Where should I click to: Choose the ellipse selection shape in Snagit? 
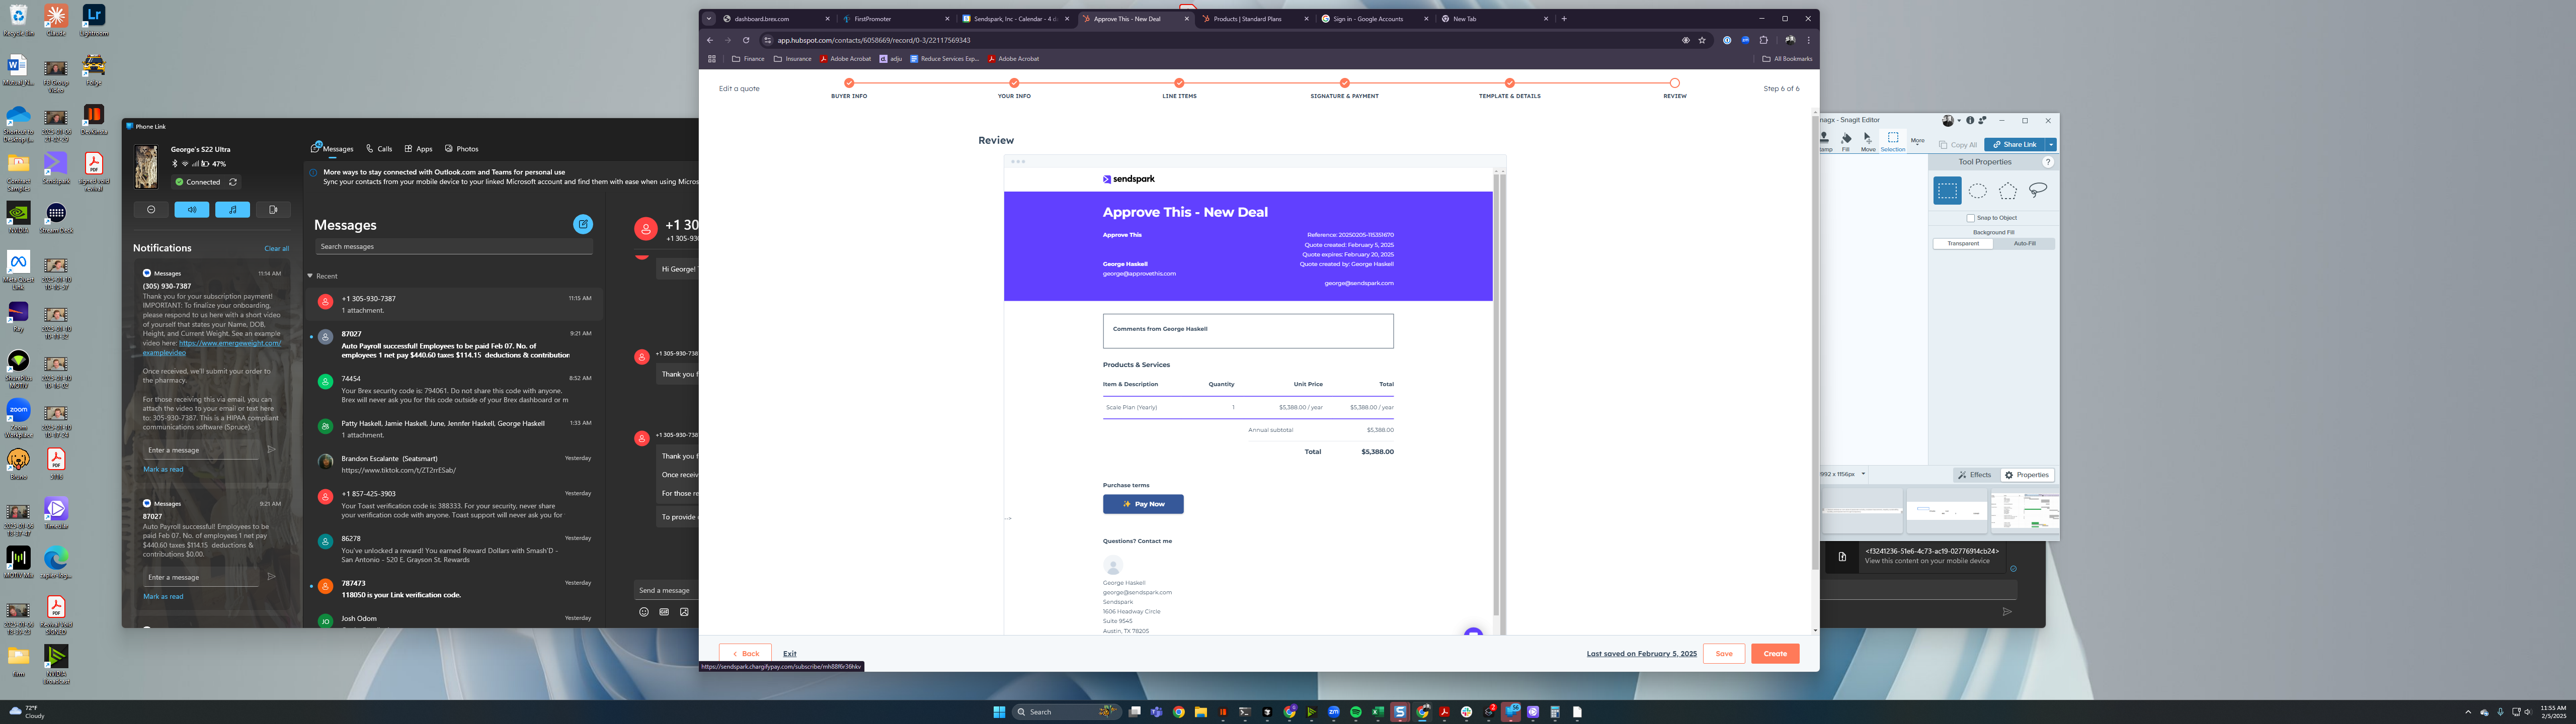[1978, 190]
